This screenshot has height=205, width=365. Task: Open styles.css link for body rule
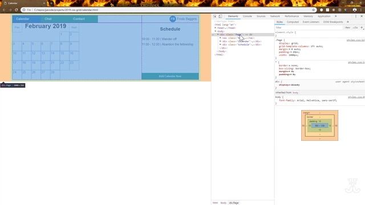point(356,97)
